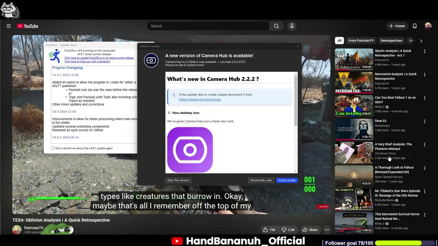Open PatricianTV channel avatar
The image size is (438, 246).
tap(17, 230)
